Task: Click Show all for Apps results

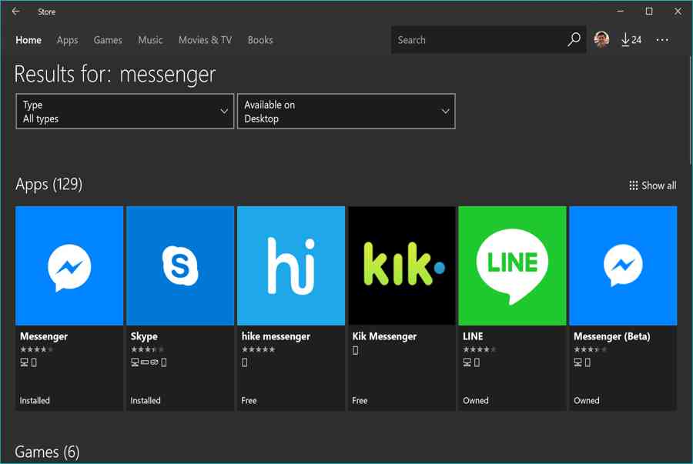Action: [653, 185]
